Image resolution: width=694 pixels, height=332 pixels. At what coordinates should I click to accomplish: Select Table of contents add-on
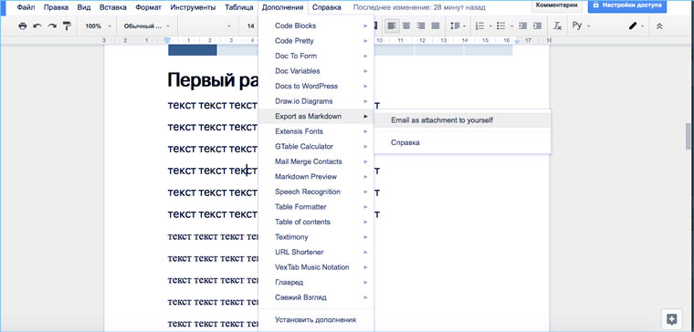[x=316, y=222]
